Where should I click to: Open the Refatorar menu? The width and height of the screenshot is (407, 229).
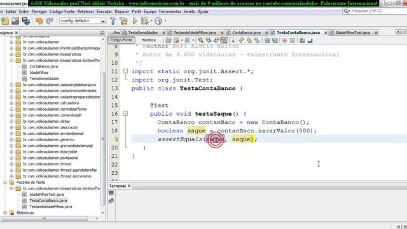[x=86, y=11]
